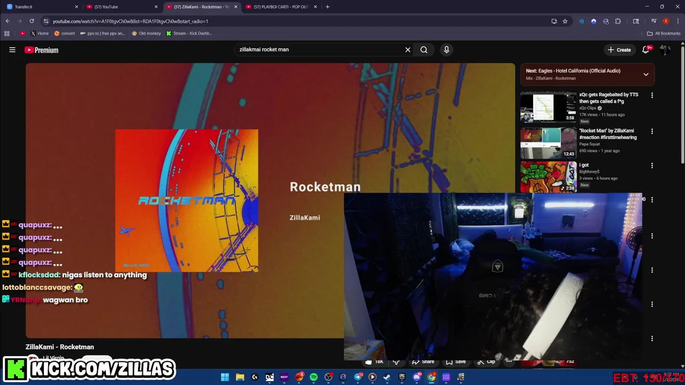Open the YouTube guide hamburger menu
Image resolution: width=685 pixels, height=385 pixels.
pos(12,50)
